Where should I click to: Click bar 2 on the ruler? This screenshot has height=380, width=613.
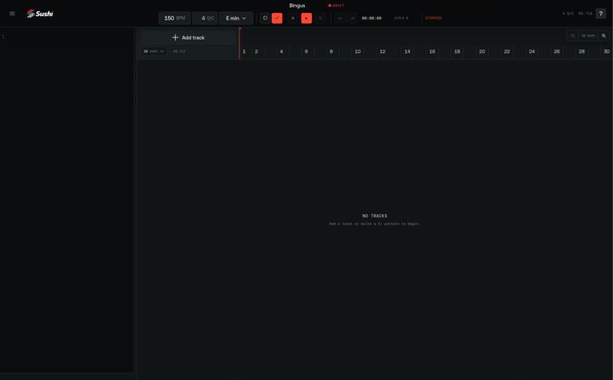coord(256,51)
